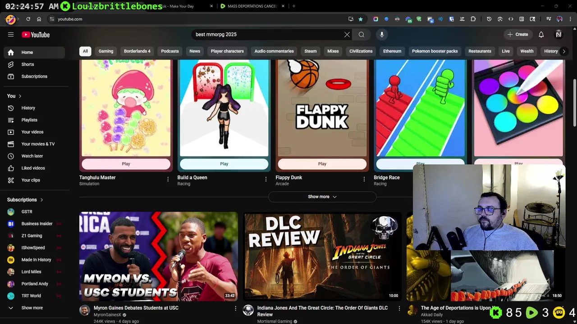
Task: Open GSTR channel subscription
Action: (x=34, y=211)
